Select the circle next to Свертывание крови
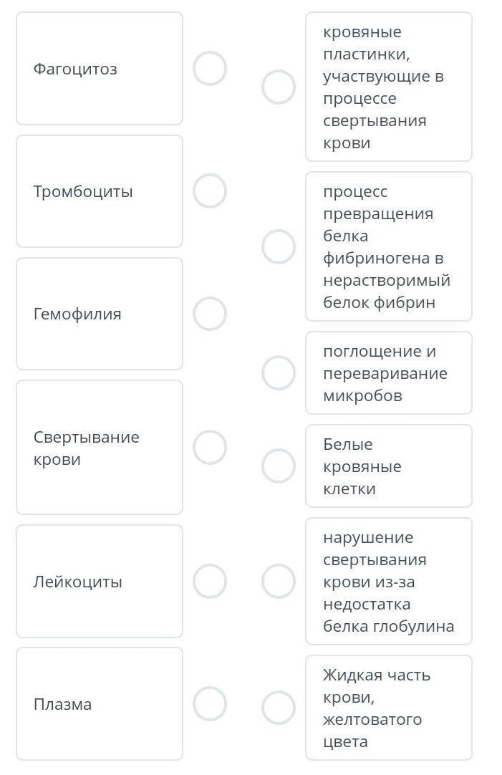Image resolution: width=502 pixels, height=775 pixels. tap(210, 447)
